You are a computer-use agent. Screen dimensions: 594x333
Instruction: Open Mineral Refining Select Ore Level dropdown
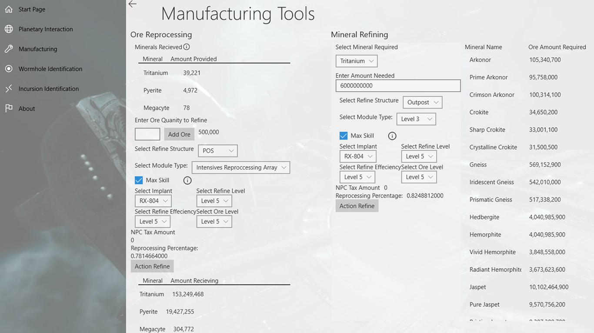click(x=419, y=177)
